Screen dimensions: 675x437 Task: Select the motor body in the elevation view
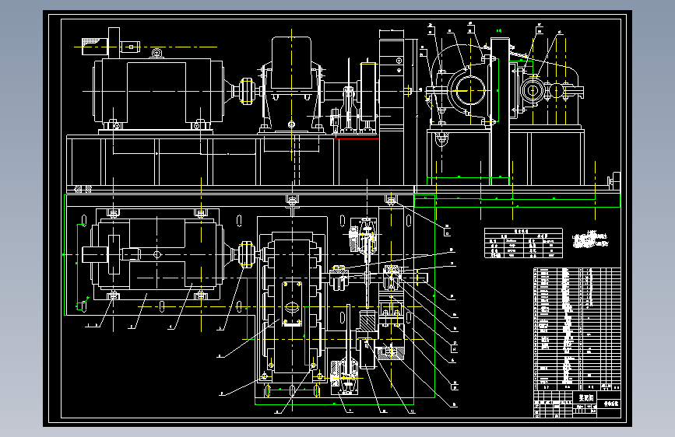pos(158,93)
